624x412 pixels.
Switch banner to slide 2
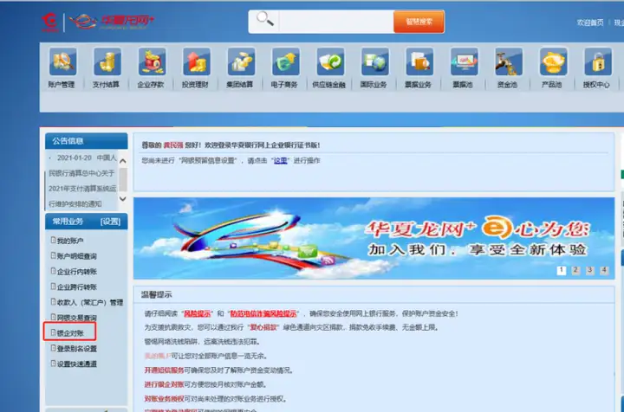pyautogui.click(x=575, y=270)
